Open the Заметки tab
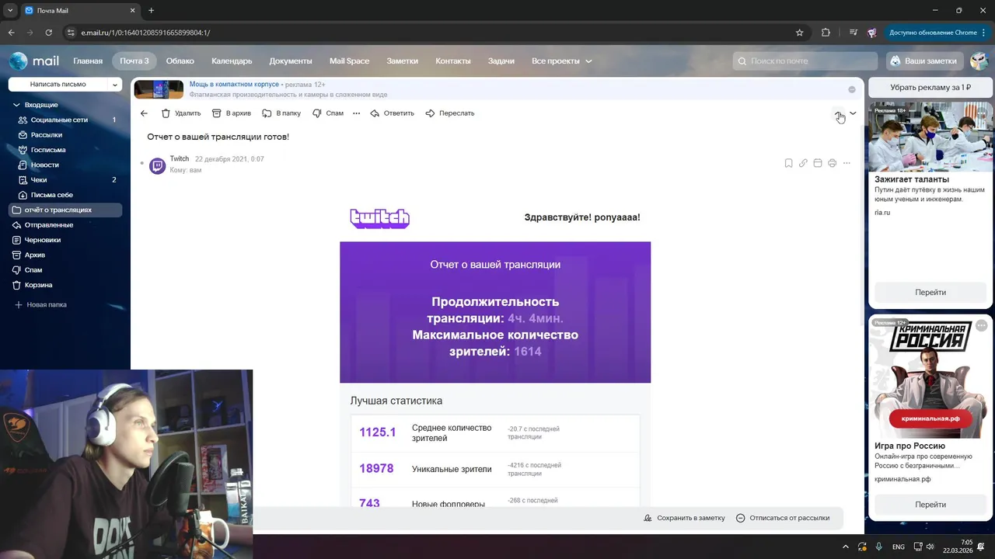The height and width of the screenshot is (559, 995). 403,61
